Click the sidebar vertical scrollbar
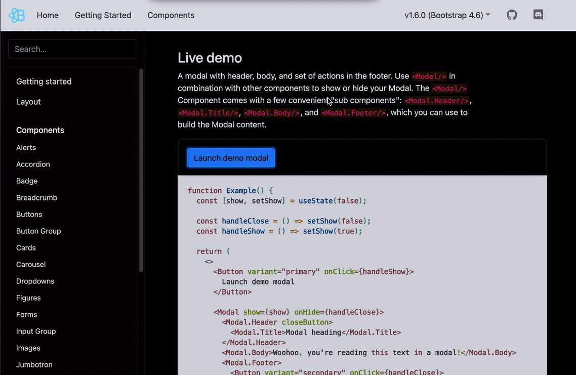Screen dimensions: 576x375 141,171
